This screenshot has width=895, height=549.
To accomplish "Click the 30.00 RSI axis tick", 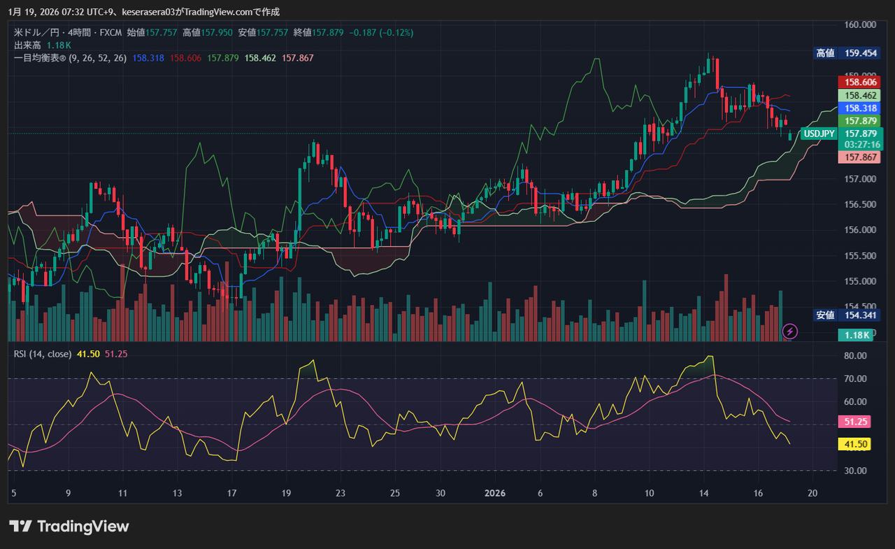I will pyautogui.click(x=857, y=471).
